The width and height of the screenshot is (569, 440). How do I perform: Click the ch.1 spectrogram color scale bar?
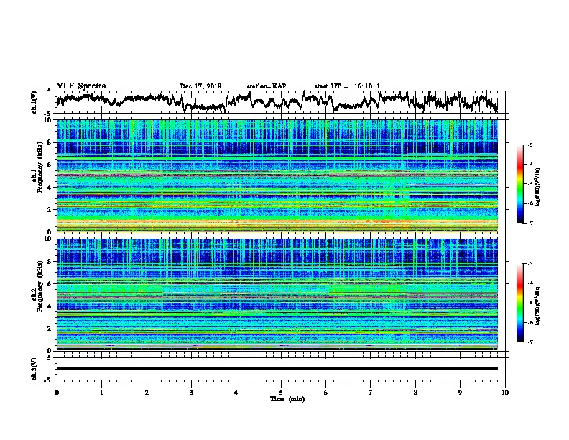pyautogui.click(x=519, y=184)
